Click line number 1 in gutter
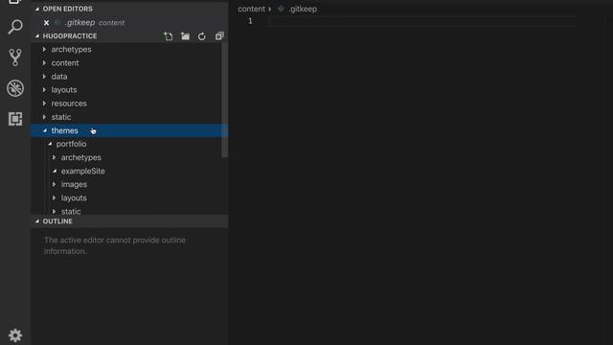The width and height of the screenshot is (613, 345). pos(250,21)
